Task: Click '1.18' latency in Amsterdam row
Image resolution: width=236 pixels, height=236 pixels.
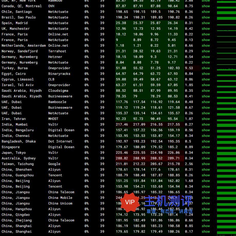Action: click(120, 46)
